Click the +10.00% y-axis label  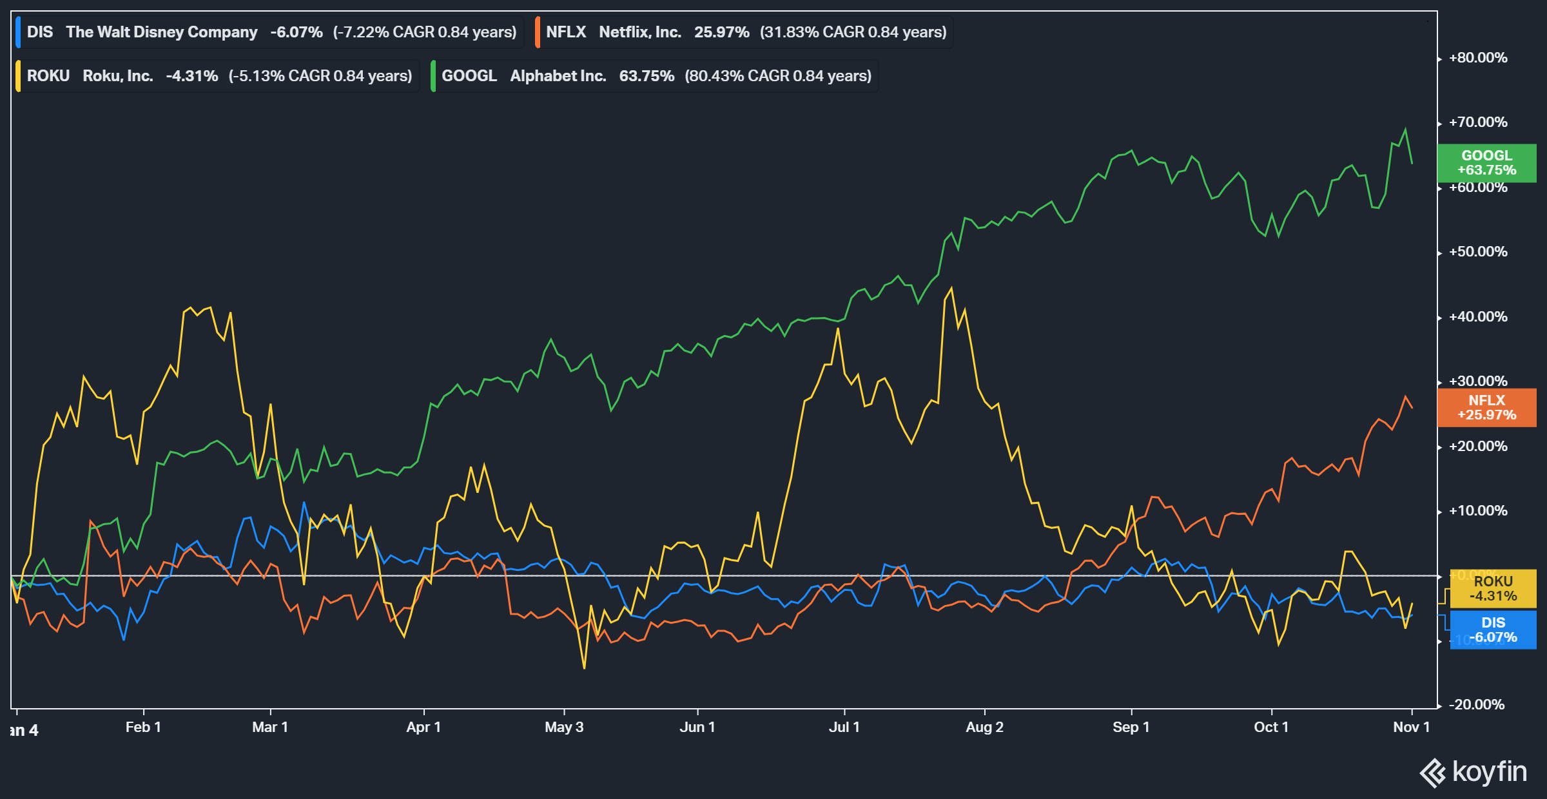(x=1478, y=511)
